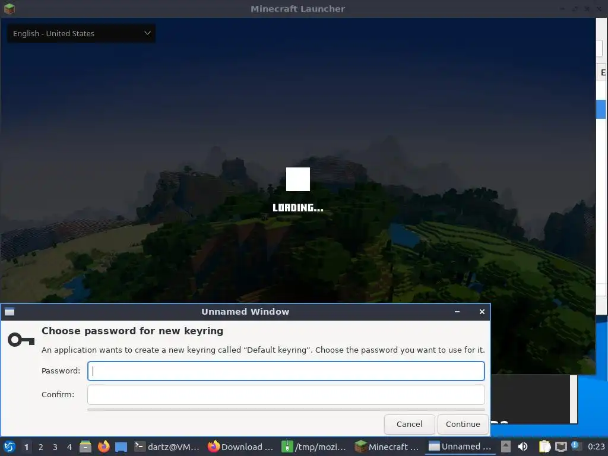Open the English - United States language dropdown
The height and width of the screenshot is (456, 608).
(x=81, y=33)
